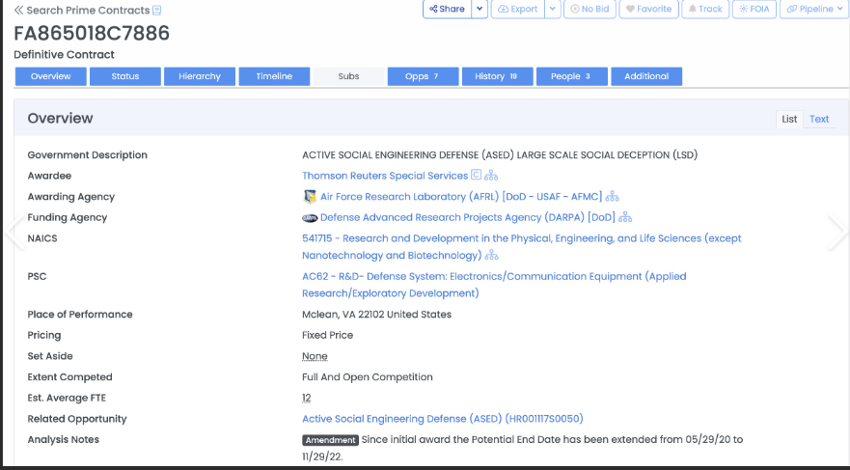Expand the Share dropdown arrow
Image resolution: width=850 pixels, height=470 pixels.
[480, 9]
